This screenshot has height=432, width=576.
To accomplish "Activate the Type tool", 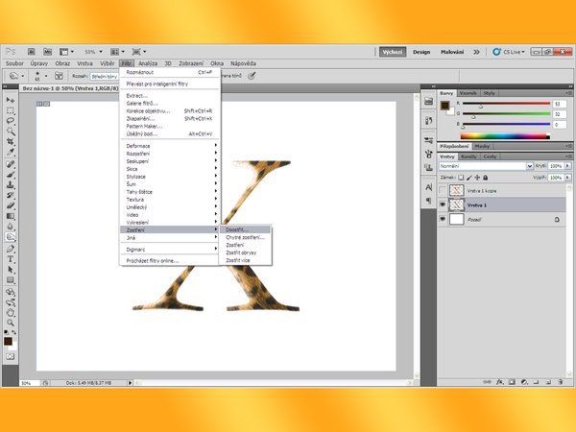I will pyautogui.click(x=11, y=258).
